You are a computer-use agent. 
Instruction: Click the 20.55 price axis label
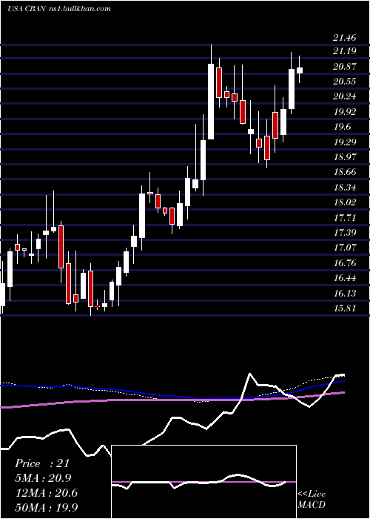(345, 82)
